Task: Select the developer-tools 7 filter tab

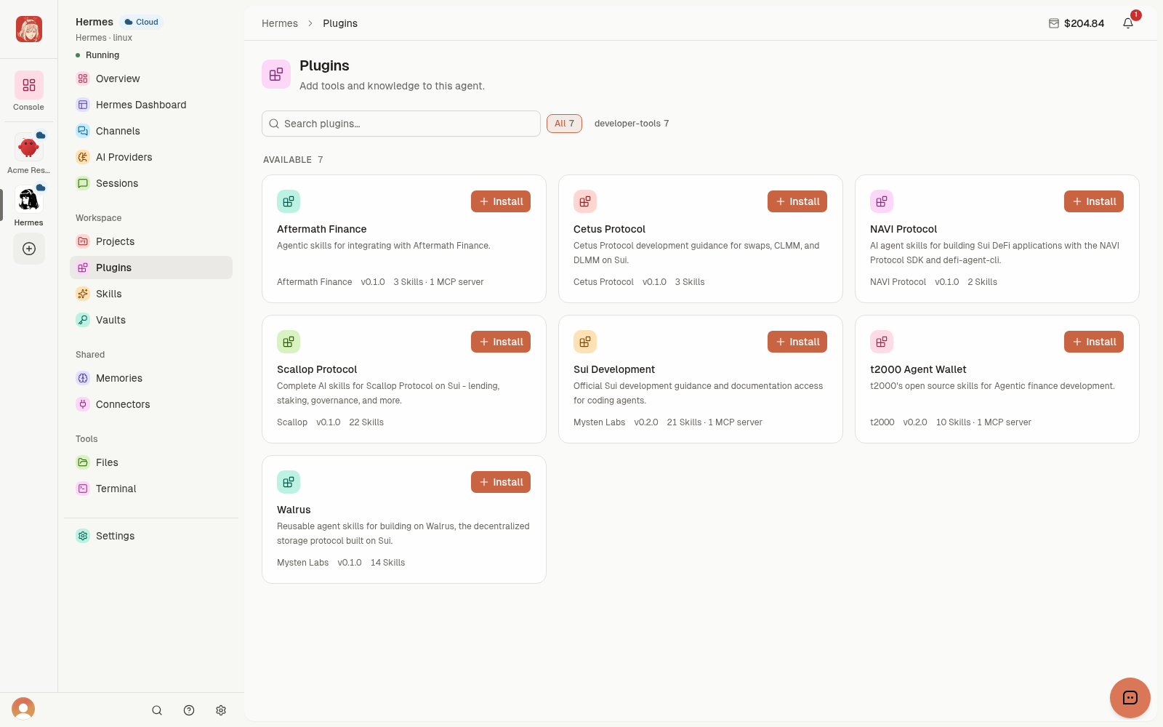Action: tap(632, 124)
